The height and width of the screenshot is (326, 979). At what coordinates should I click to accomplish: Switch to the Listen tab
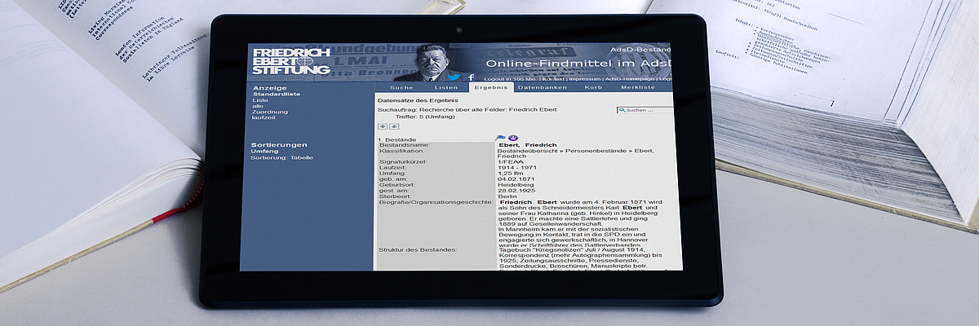[x=445, y=87]
